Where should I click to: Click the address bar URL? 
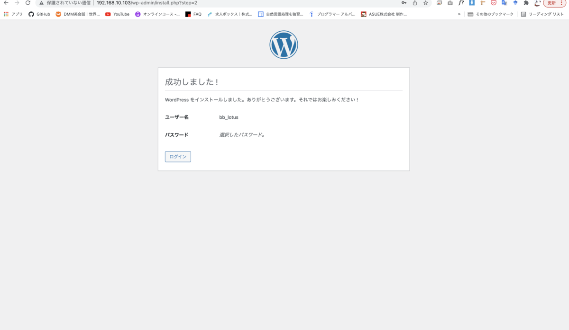(147, 3)
